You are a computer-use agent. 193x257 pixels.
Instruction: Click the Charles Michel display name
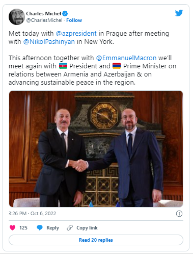[43, 13]
